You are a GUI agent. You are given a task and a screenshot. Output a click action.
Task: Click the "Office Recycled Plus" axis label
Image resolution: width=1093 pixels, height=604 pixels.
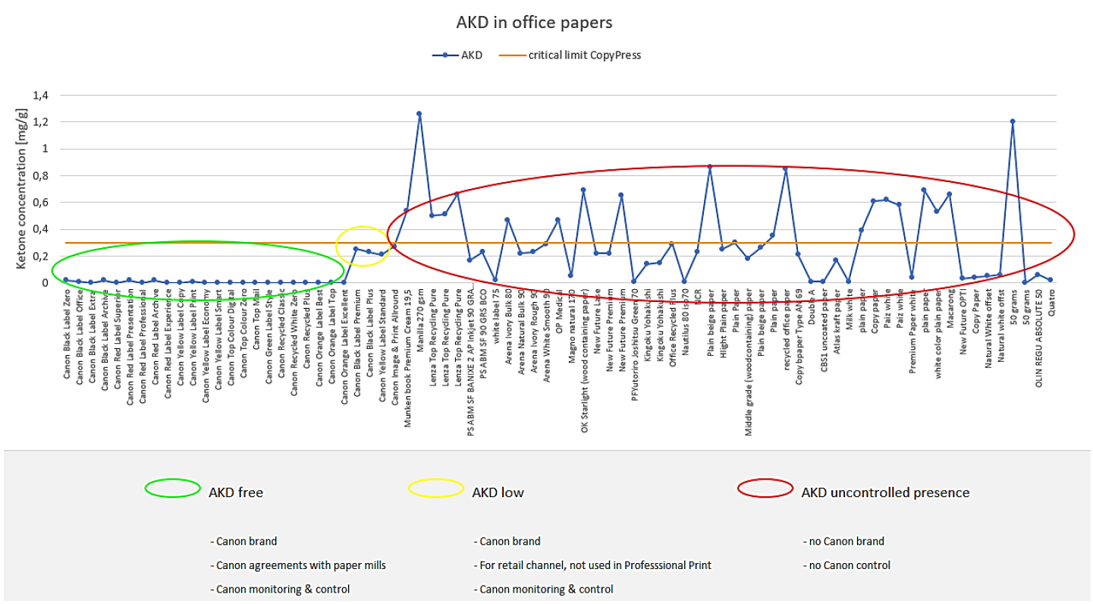tap(672, 326)
